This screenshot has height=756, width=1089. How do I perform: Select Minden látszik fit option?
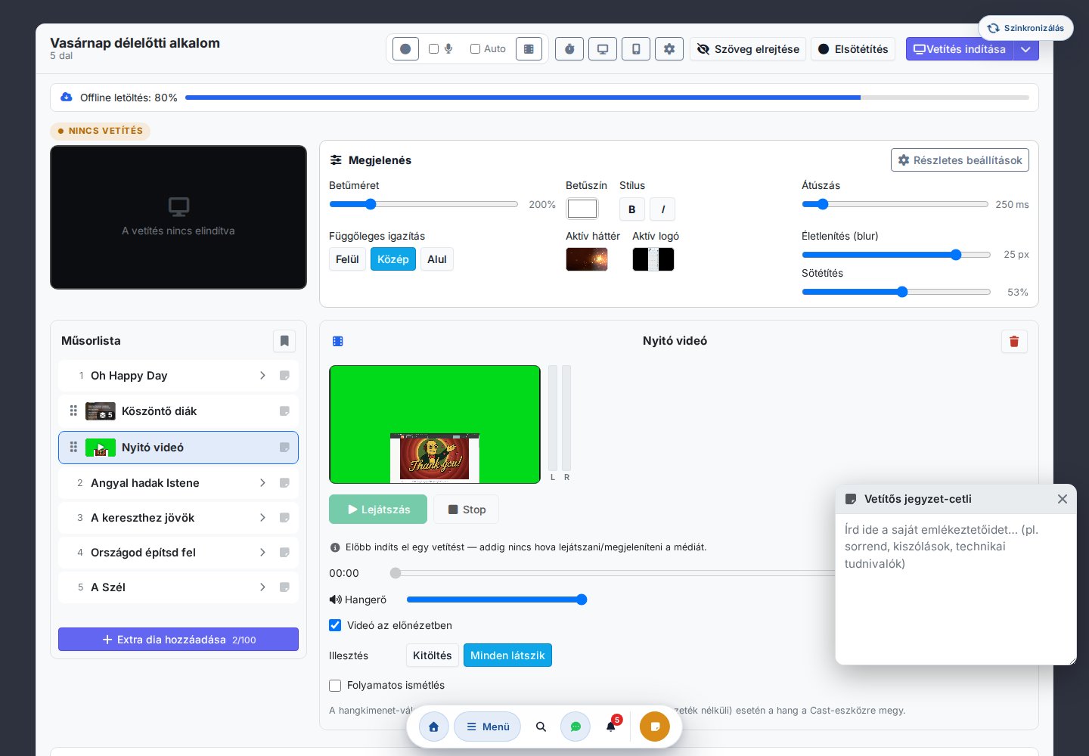507,655
